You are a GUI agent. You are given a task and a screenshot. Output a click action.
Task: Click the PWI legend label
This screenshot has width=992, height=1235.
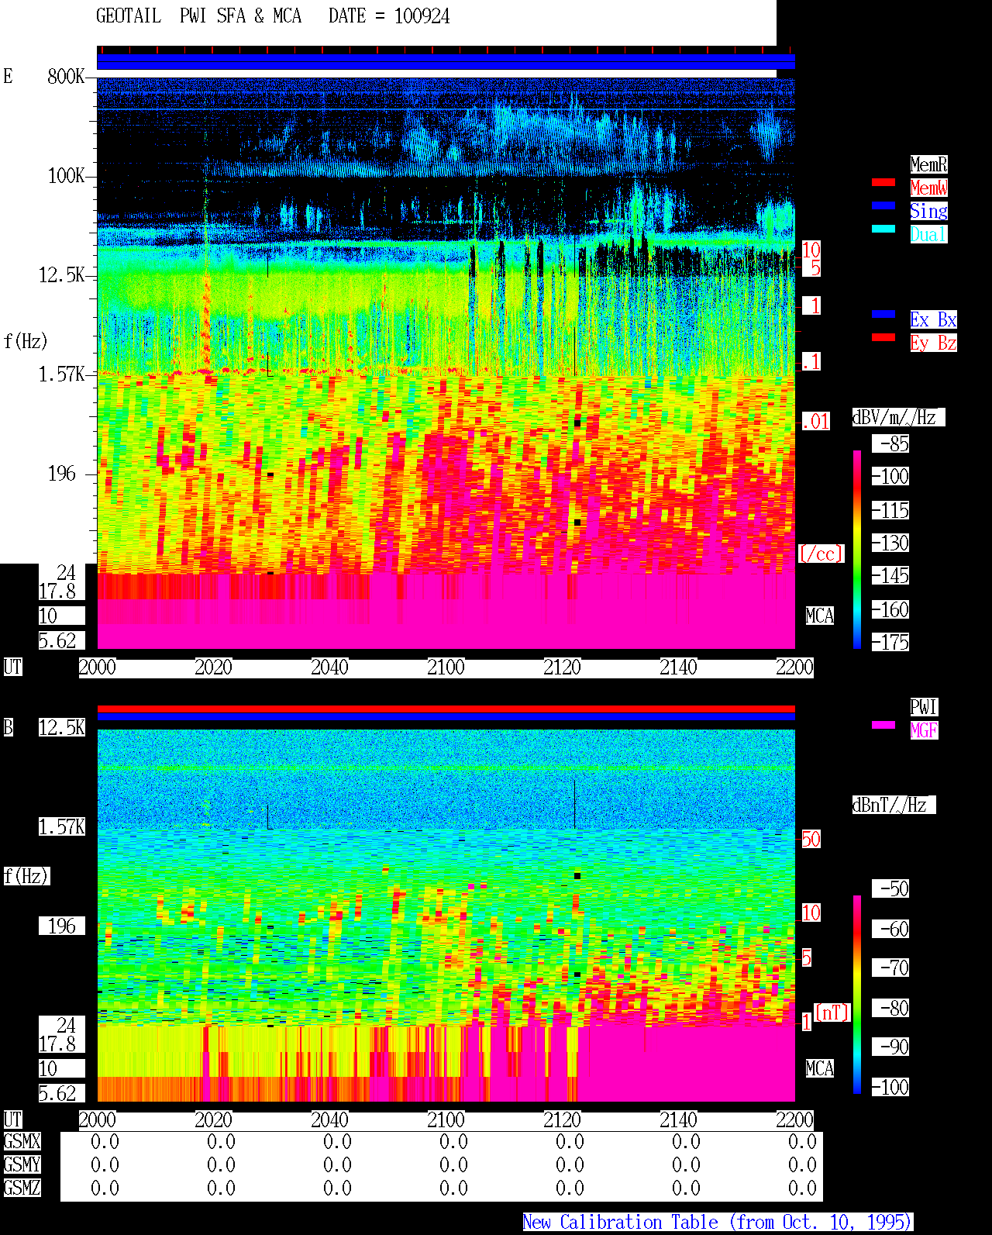point(924,707)
